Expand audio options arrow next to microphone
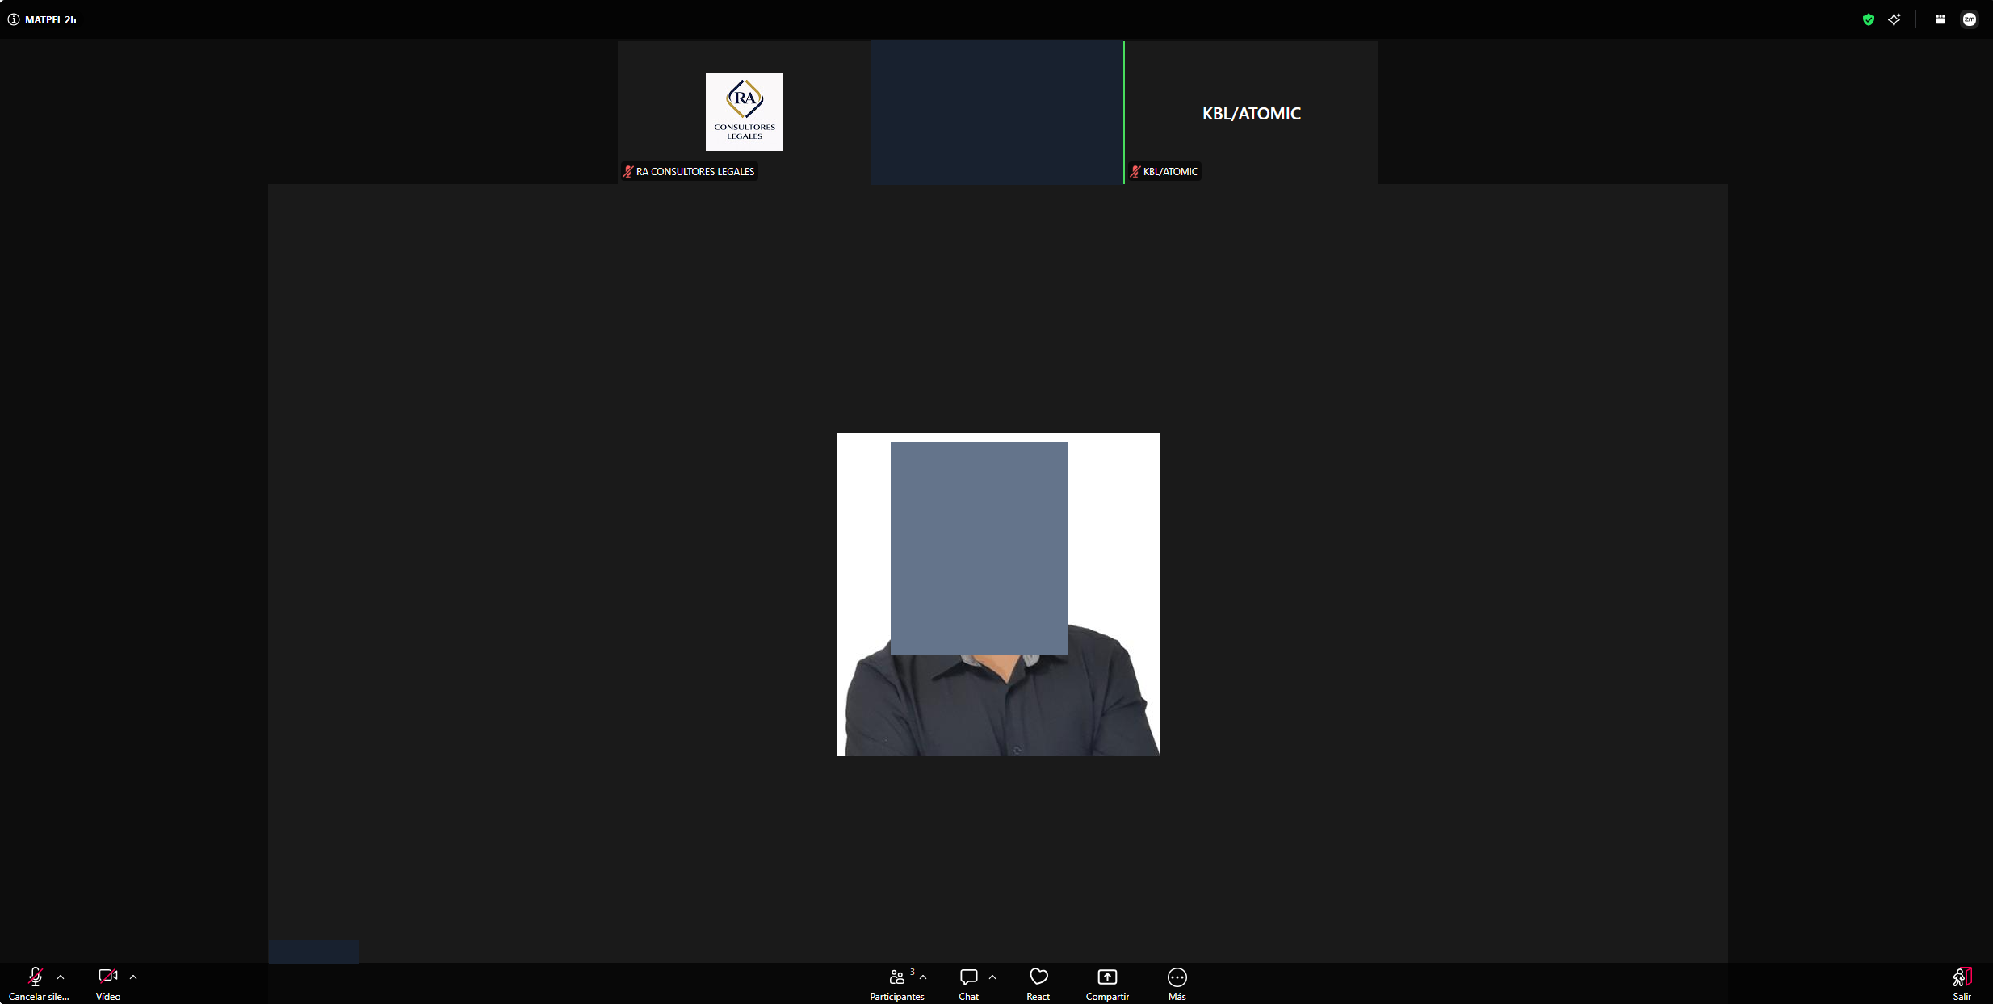1993x1004 pixels. click(61, 977)
